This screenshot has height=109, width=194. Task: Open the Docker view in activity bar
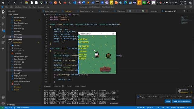pos(3,48)
